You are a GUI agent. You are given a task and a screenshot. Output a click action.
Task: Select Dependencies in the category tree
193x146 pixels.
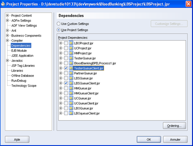(21, 45)
